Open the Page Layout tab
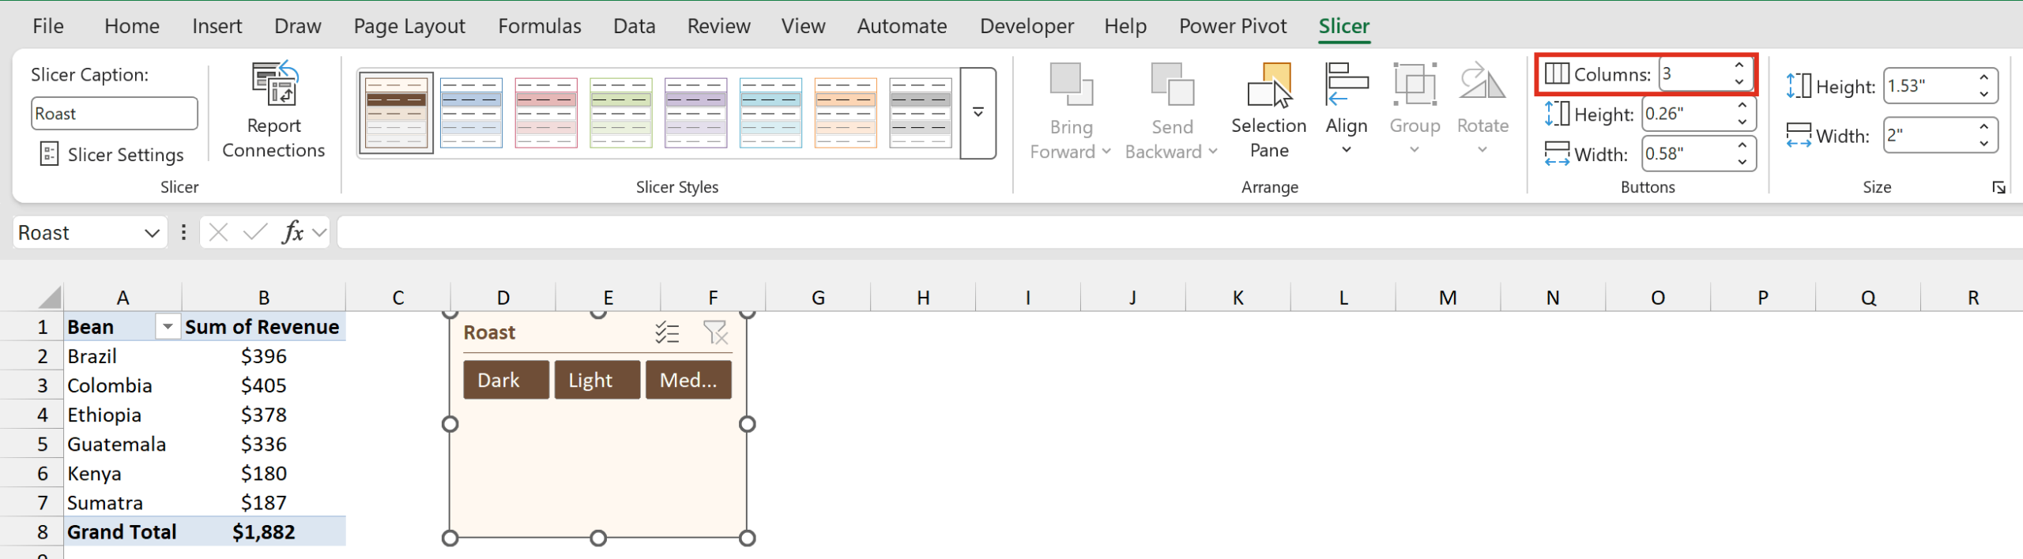2023x559 pixels. 409,26
